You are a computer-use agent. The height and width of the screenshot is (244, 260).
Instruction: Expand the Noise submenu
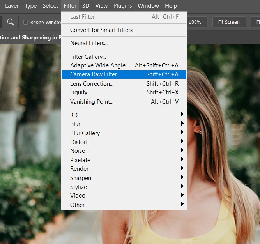click(x=78, y=151)
